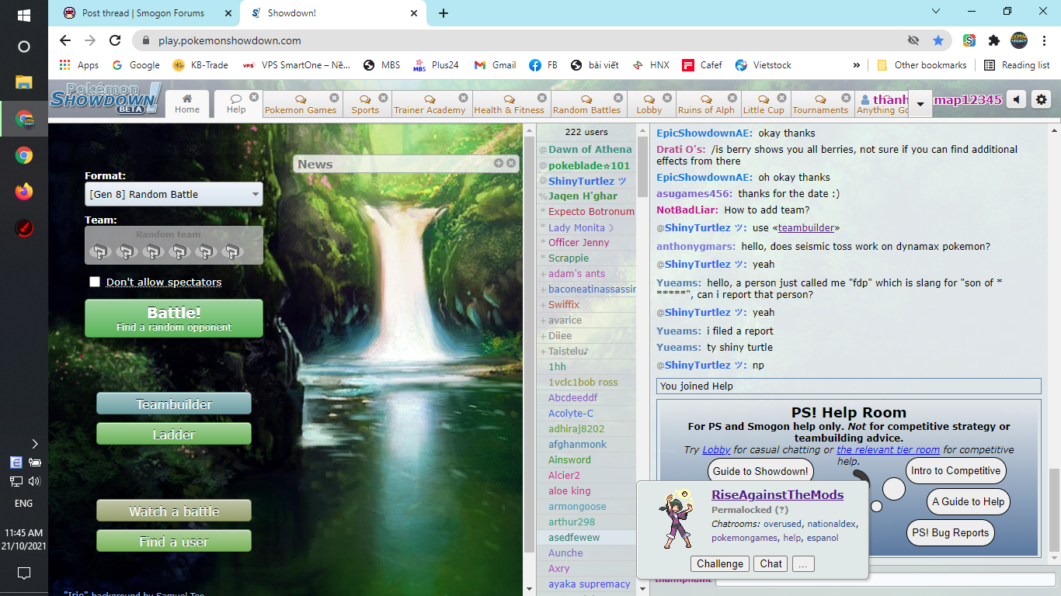Toggle Don't allow spectators checkbox
Viewport: 1061px width, 596px height.
(x=95, y=282)
